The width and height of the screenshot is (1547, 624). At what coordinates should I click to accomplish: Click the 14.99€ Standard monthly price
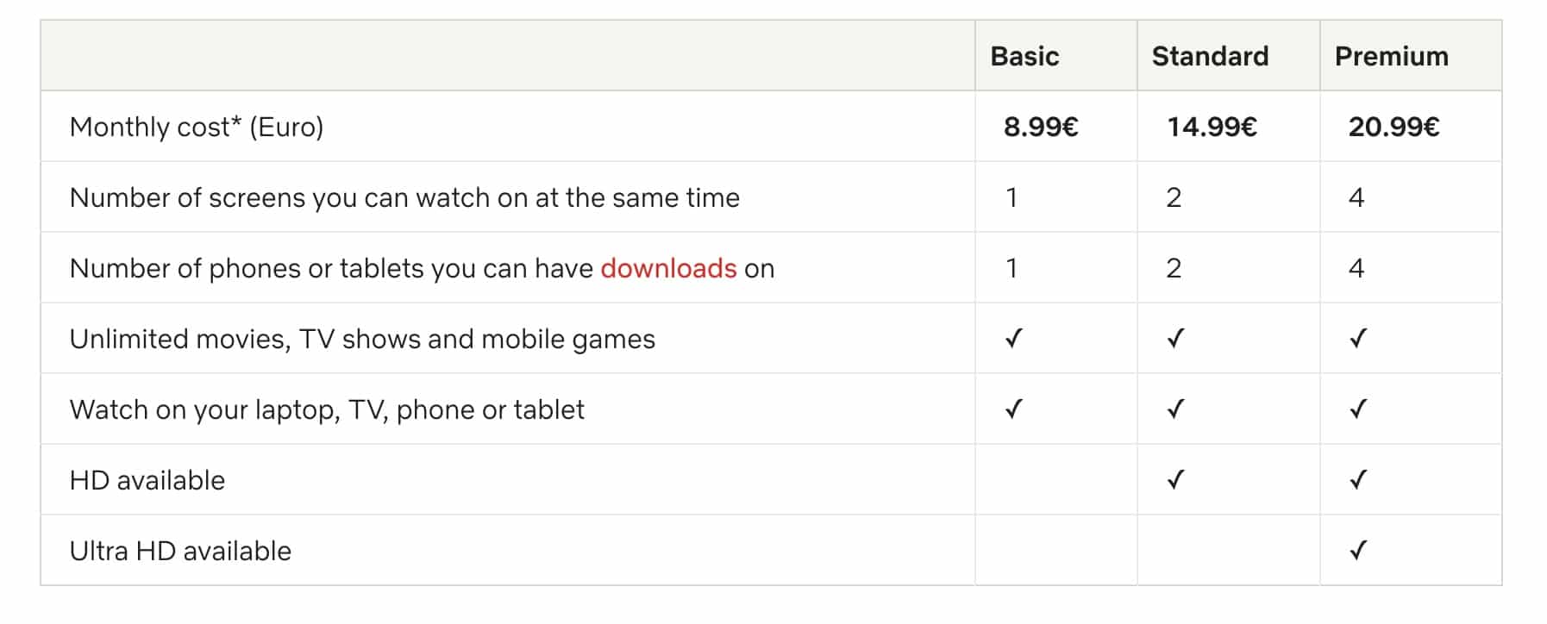(x=1212, y=127)
